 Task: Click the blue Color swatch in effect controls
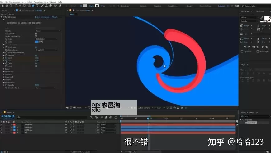pyautogui.click(x=37, y=42)
